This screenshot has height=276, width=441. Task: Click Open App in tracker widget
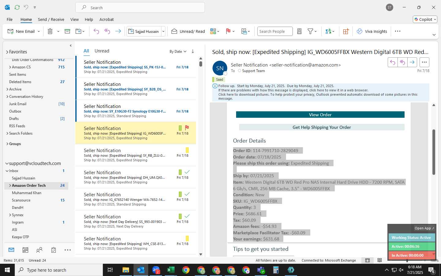click(x=424, y=228)
